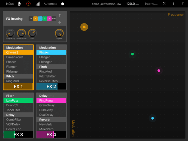Tap the FX 1 slot bar

coord(18,86)
